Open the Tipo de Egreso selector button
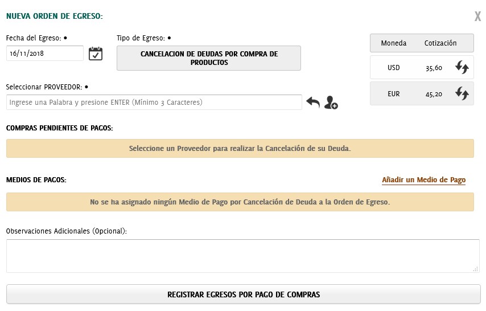Image resolution: width=486 pixels, height=311 pixels. tap(208, 58)
